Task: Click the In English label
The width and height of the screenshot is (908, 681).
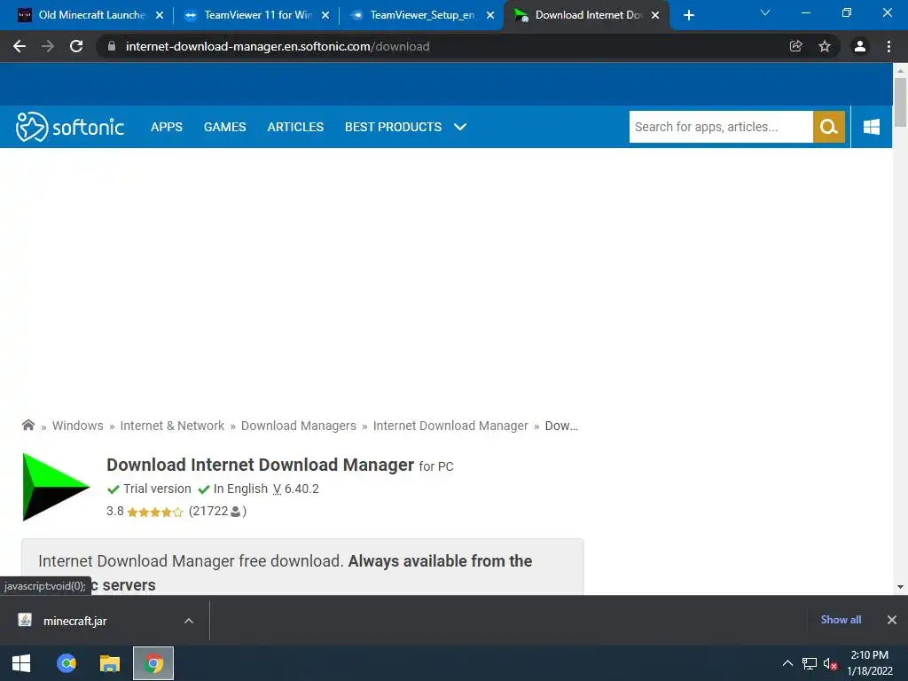Action: coord(240,489)
